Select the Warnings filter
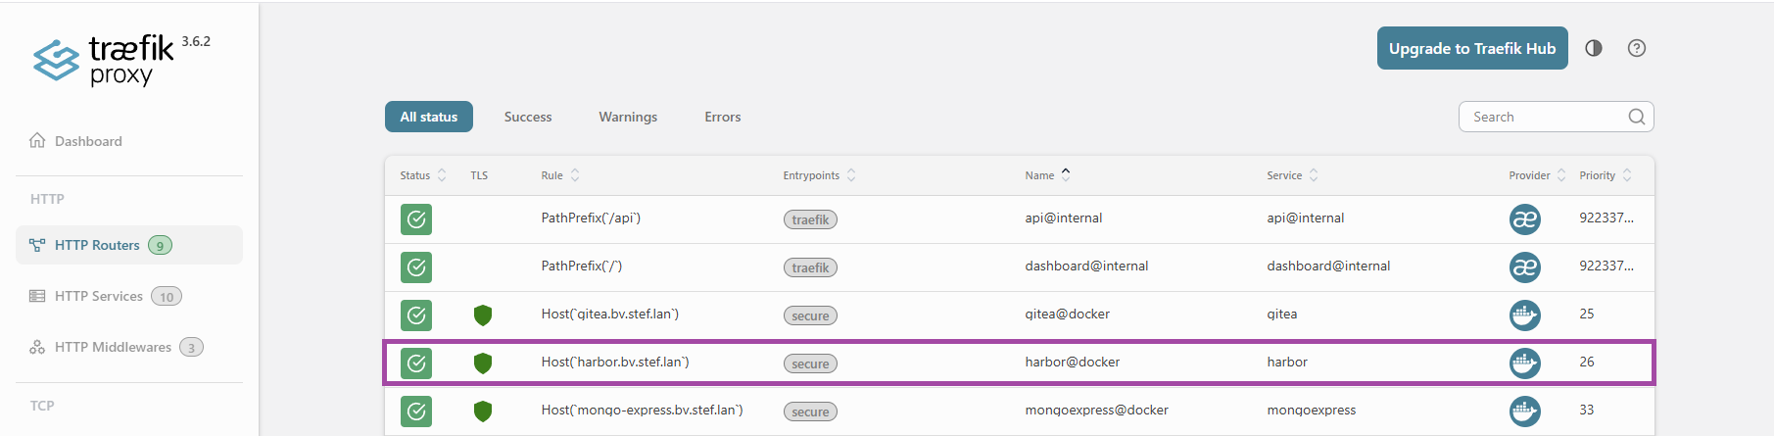Image resolution: width=1774 pixels, height=436 pixels. [x=628, y=117]
